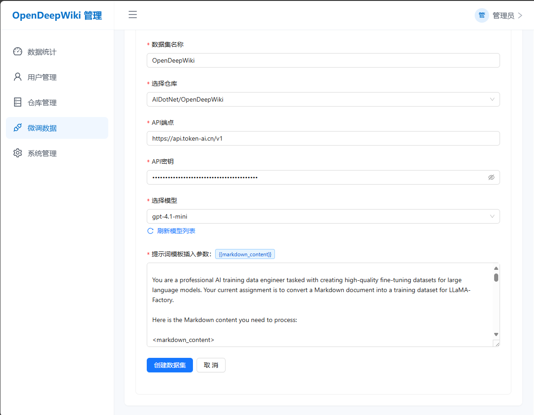
Task: Insert the {{markdown_content}} parameter tag
Action: point(245,254)
